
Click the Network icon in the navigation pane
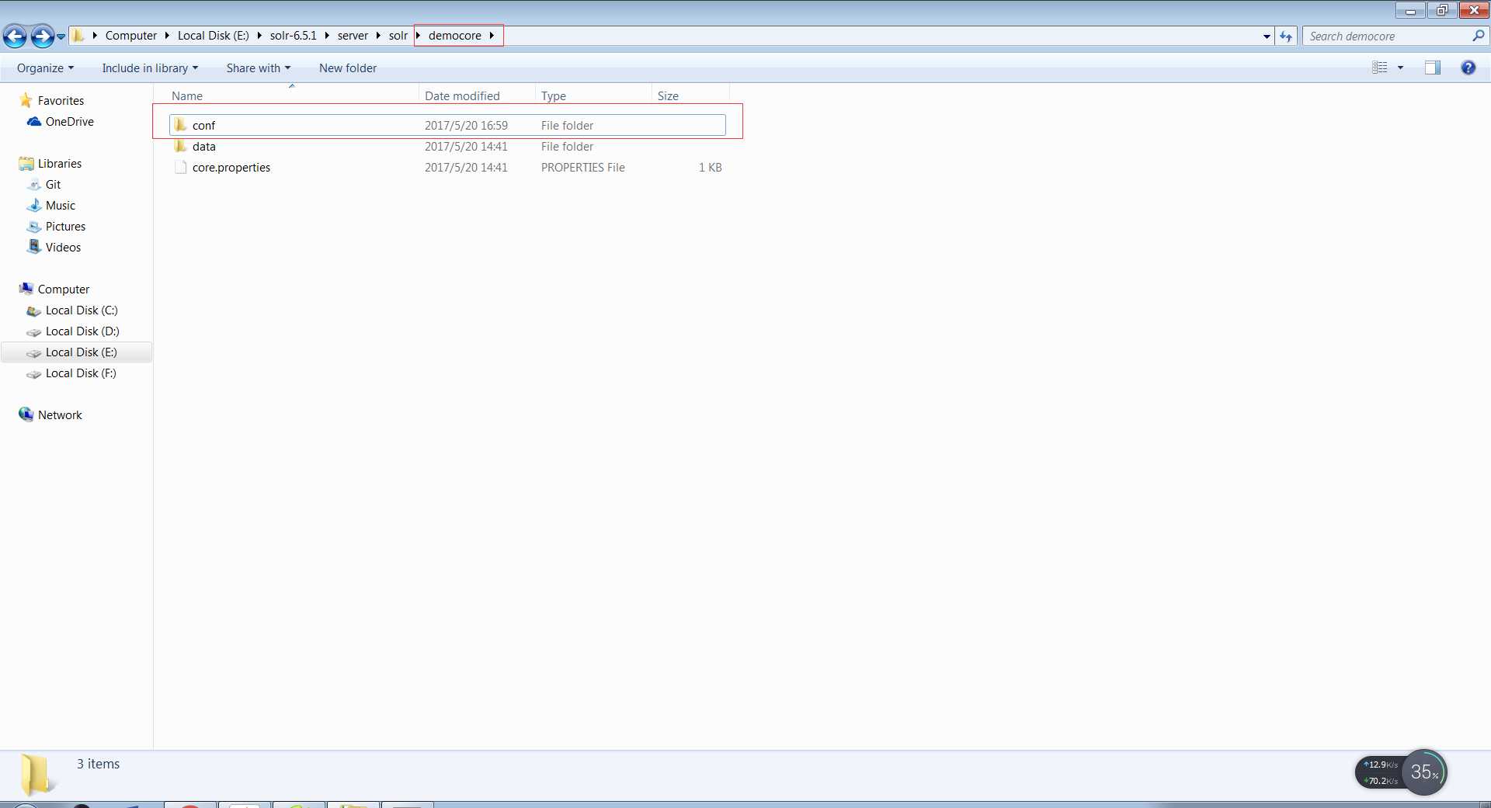(x=26, y=414)
